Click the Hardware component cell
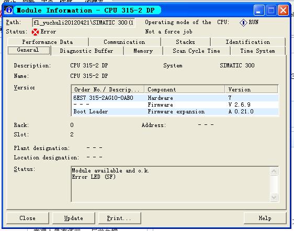The height and width of the screenshot is (231, 294). (x=160, y=98)
